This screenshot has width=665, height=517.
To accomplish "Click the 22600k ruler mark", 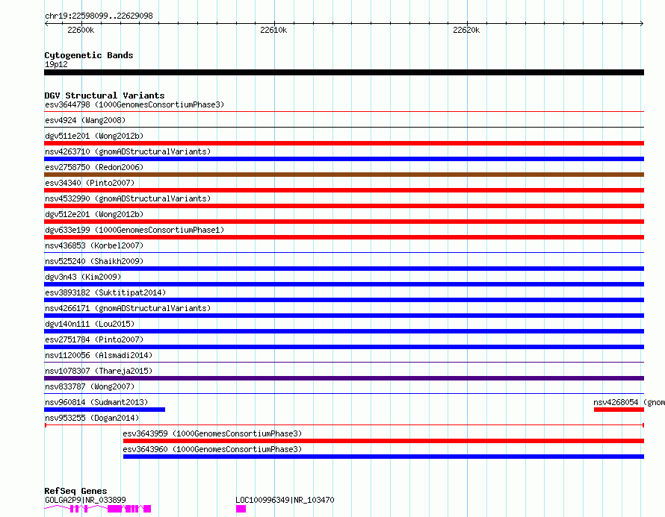I will (x=81, y=30).
